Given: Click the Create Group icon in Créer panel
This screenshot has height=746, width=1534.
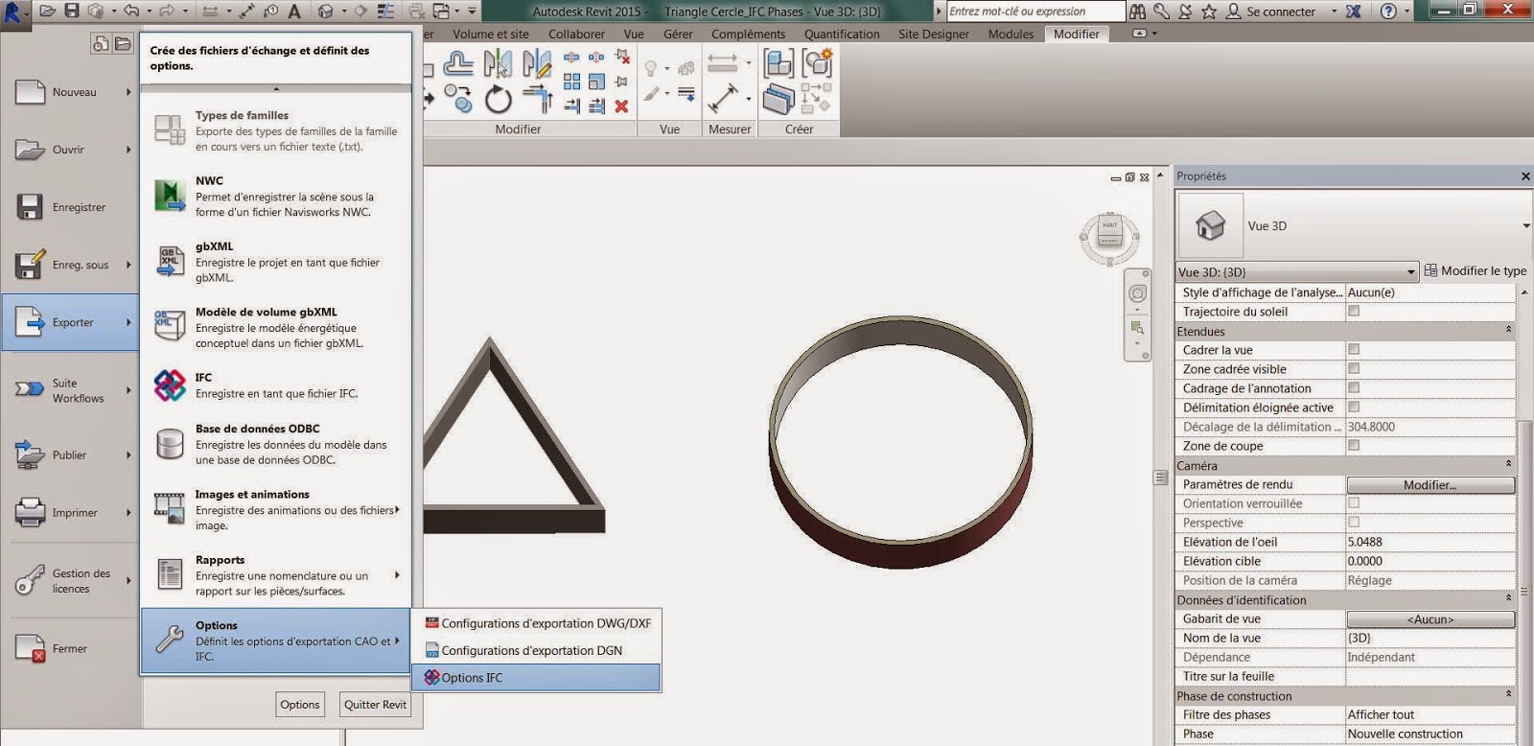Looking at the screenshot, I should coord(817,64).
